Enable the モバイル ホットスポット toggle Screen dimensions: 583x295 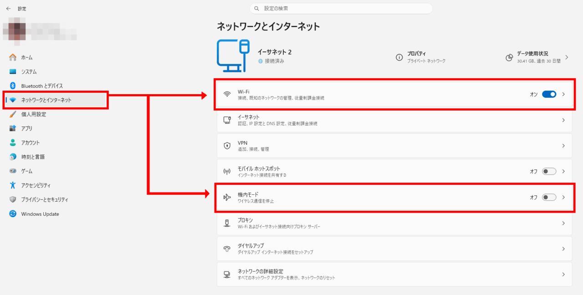549,172
